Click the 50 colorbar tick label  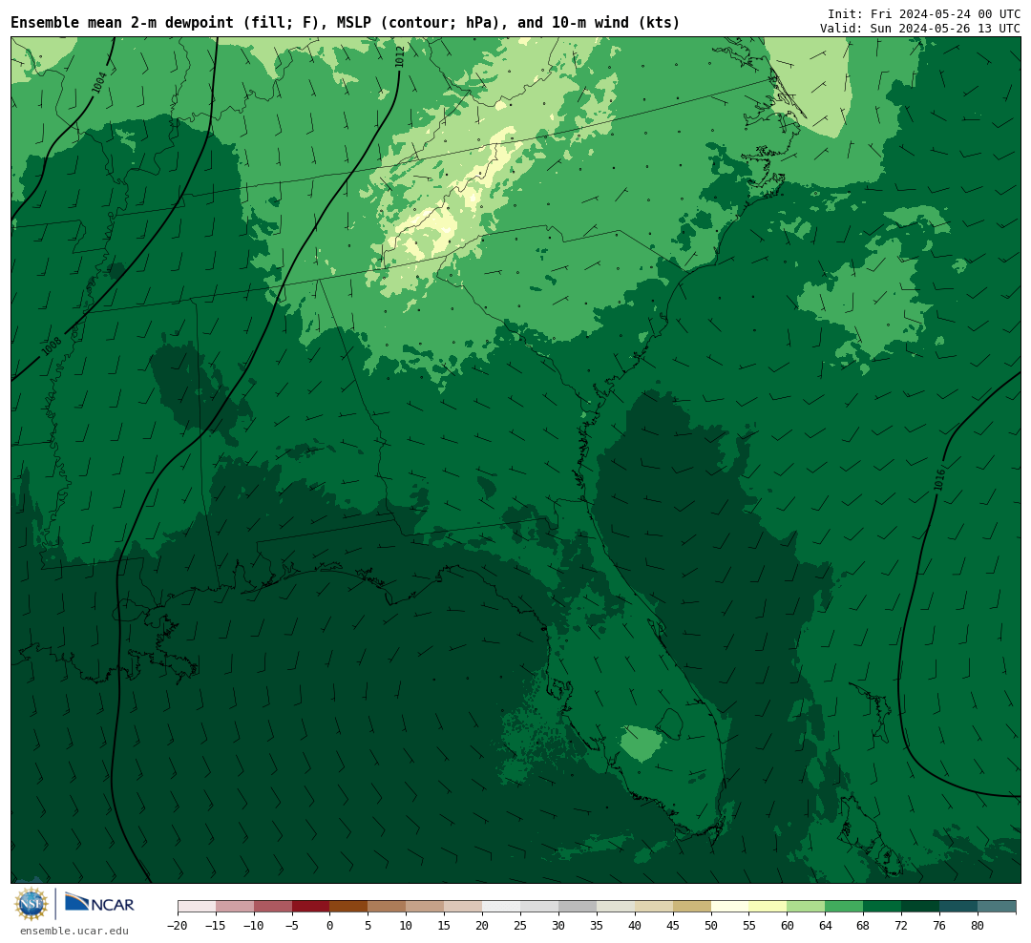pos(711,925)
